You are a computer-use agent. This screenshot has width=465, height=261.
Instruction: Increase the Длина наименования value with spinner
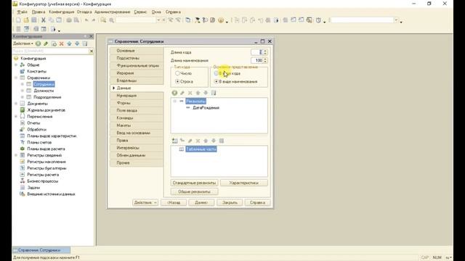click(265, 59)
